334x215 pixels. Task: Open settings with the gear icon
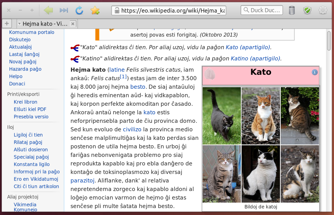[x=323, y=10]
